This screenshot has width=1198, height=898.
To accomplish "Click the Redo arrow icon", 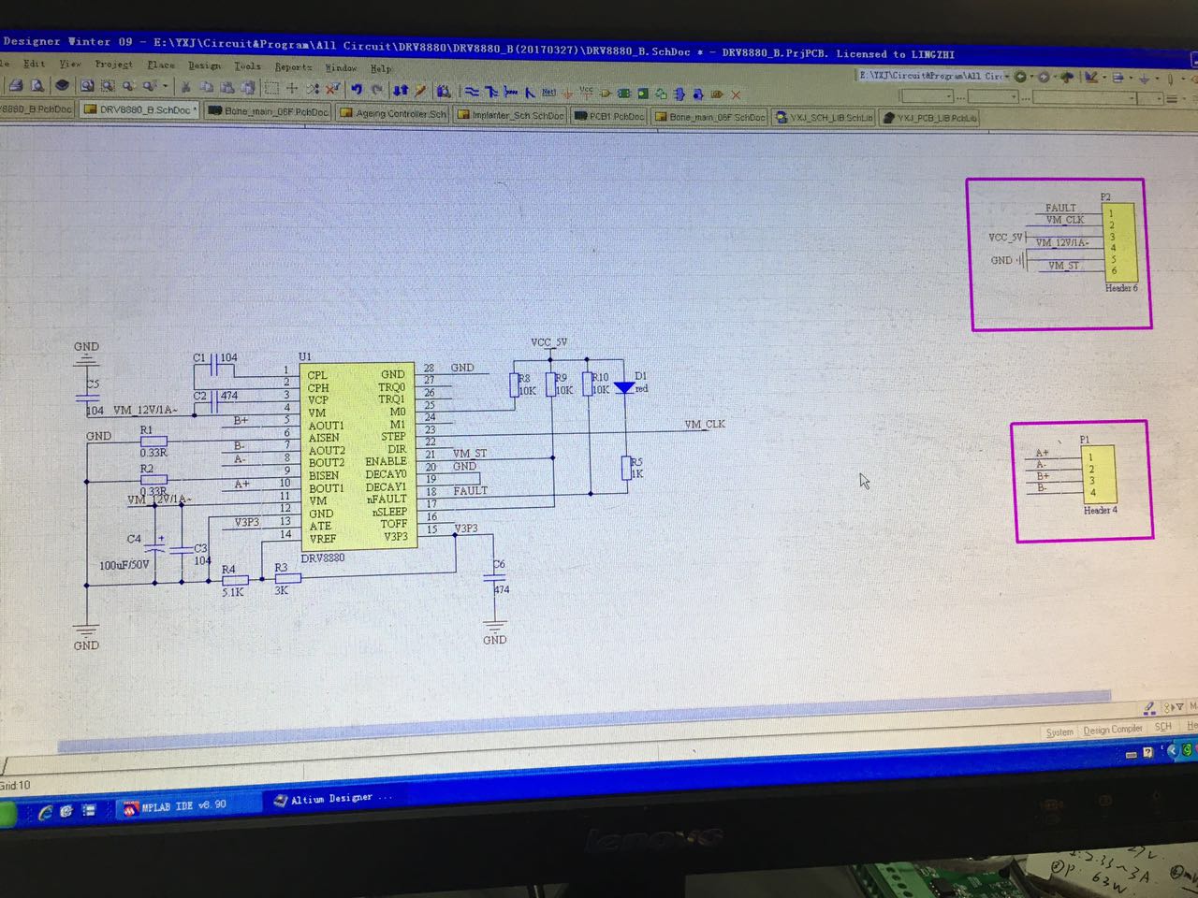I will point(377,89).
